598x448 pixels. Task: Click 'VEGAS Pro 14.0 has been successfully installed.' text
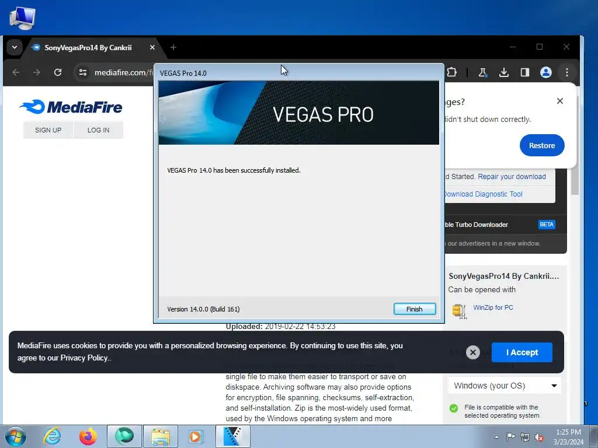[x=234, y=170]
